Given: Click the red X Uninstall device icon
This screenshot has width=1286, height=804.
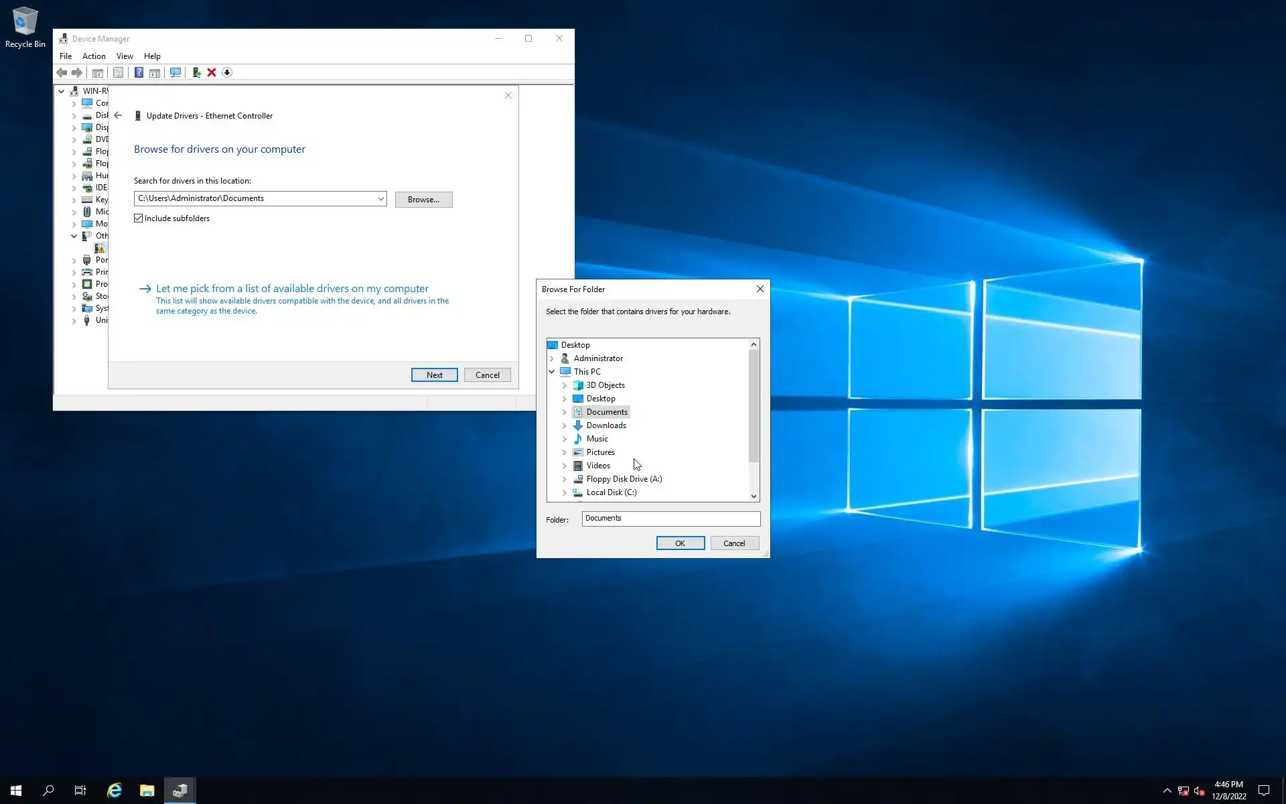Looking at the screenshot, I should pyautogui.click(x=212, y=72).
